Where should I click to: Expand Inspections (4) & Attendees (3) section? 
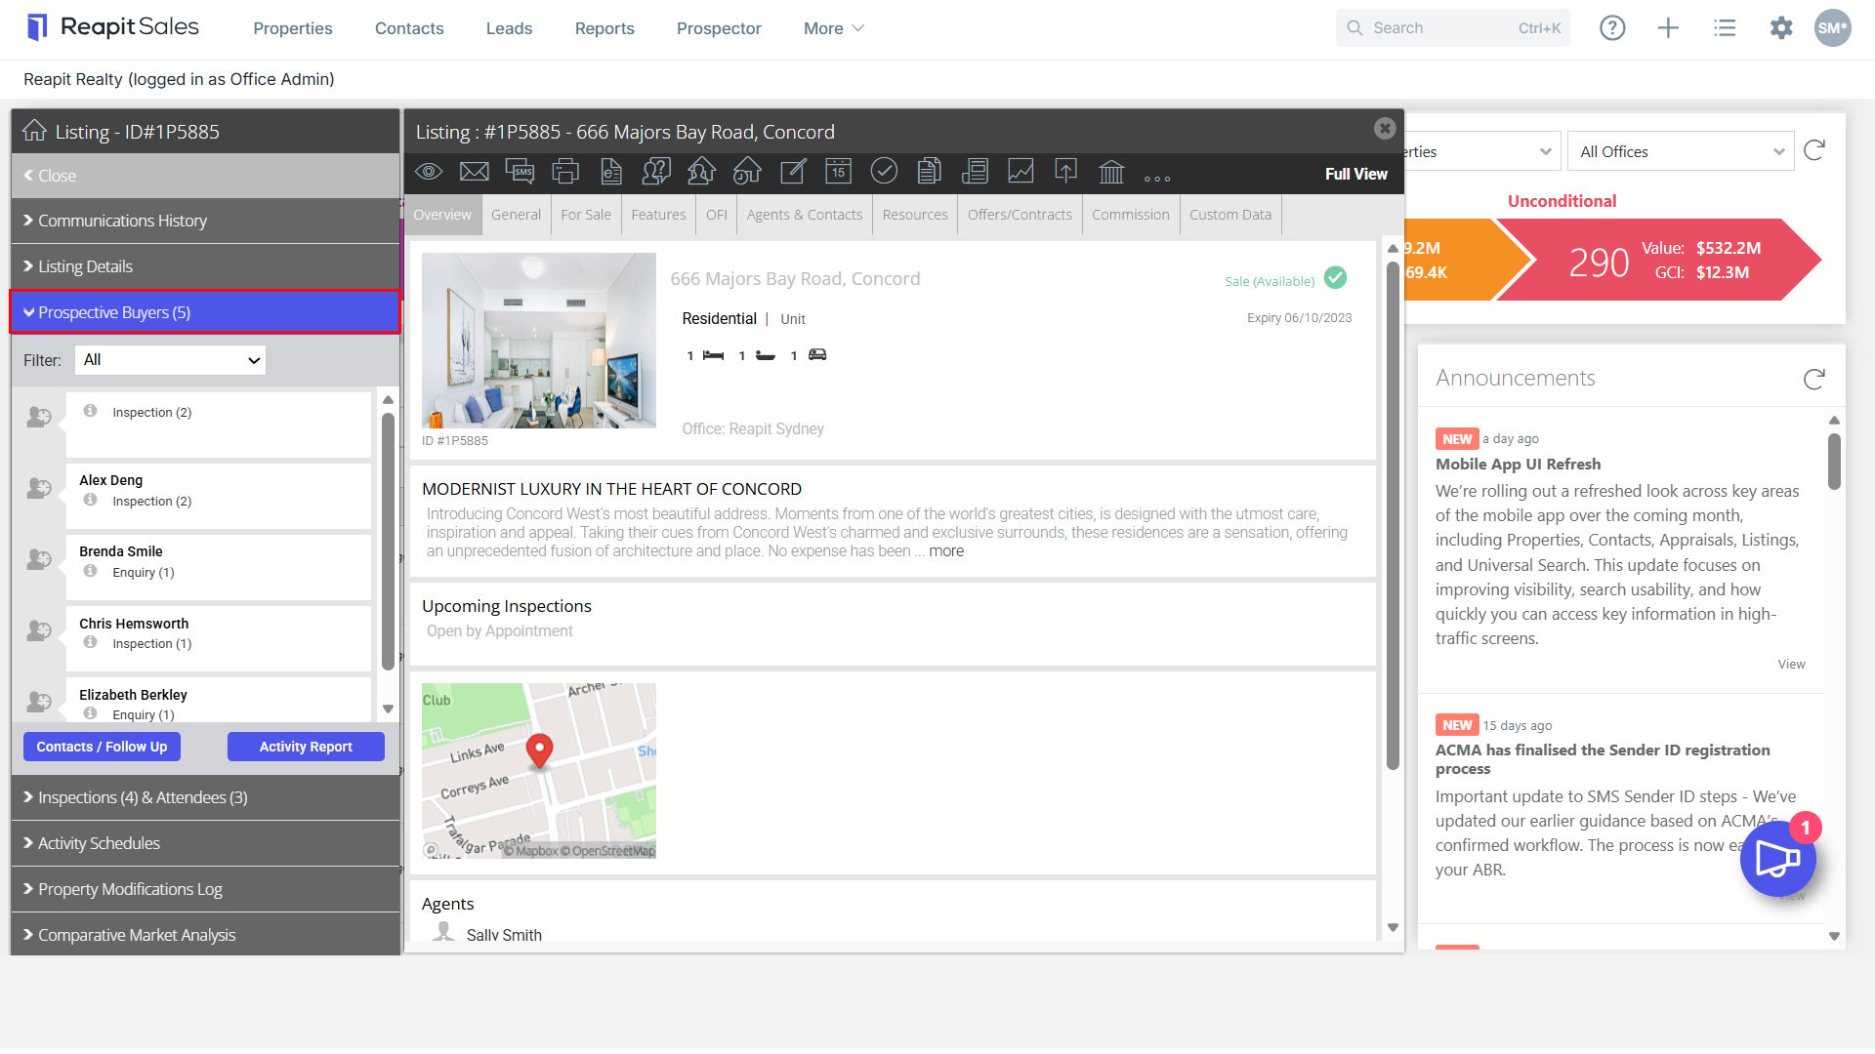205,797
